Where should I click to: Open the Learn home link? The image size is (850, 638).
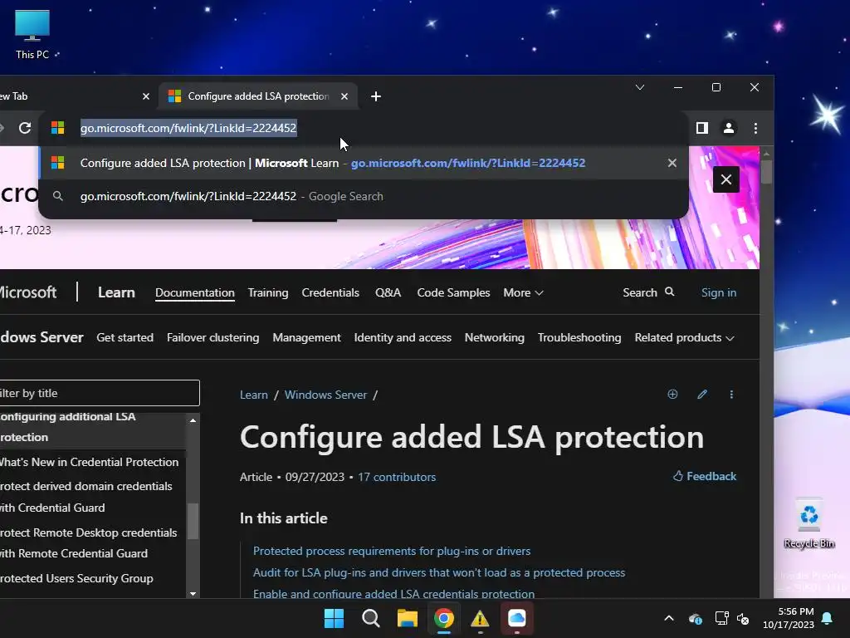tap(116, 292)
